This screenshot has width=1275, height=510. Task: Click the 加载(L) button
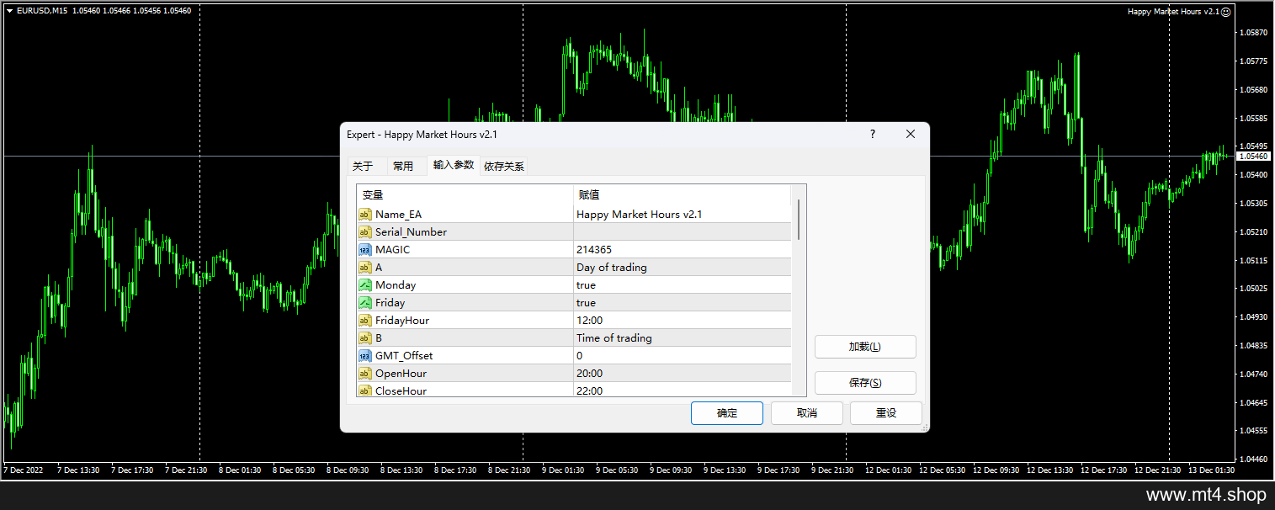(x=865, y=347)
